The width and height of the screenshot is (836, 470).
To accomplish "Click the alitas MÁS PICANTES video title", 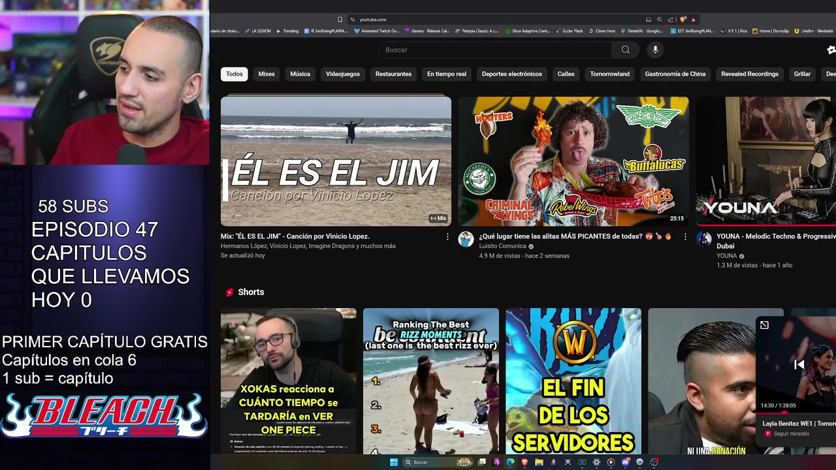I will (x=575, y=236).
